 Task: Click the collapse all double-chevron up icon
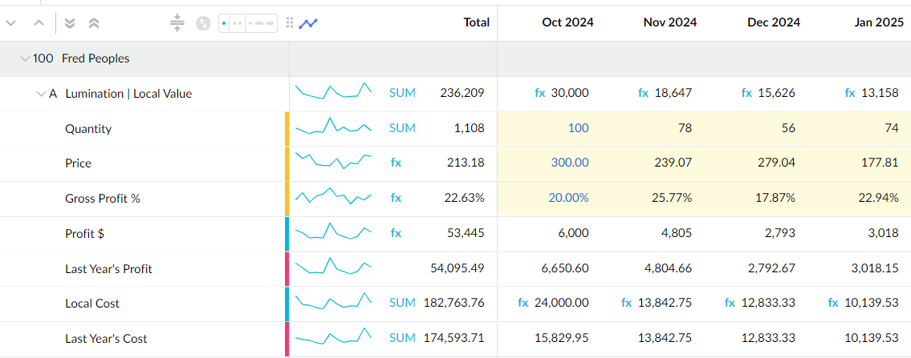tap(94, 23)
